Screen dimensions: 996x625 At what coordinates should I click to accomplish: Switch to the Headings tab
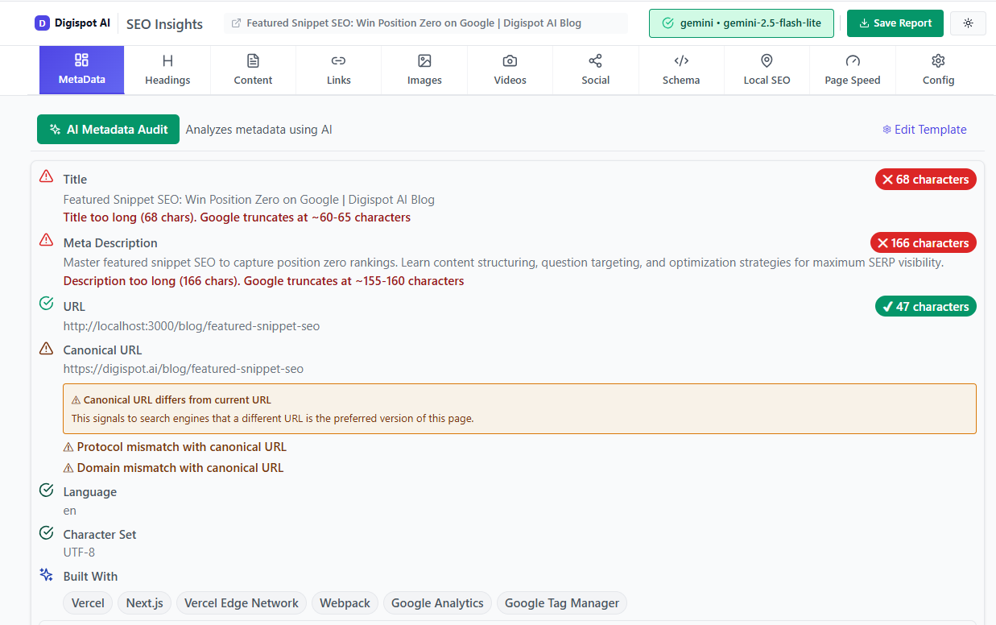point(167,69)
